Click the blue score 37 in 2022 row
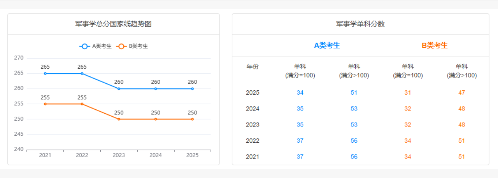The image size is (498, 178). click(300, 141)
